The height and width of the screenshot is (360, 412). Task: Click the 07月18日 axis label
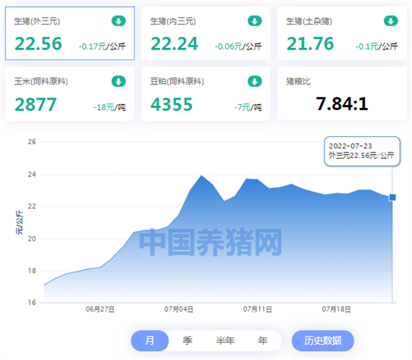336,309
